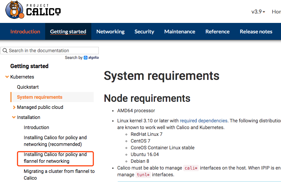This screenshot has width=281, height=182.
Task: Open the required dependencies link
Action: (x=204, y=121)
